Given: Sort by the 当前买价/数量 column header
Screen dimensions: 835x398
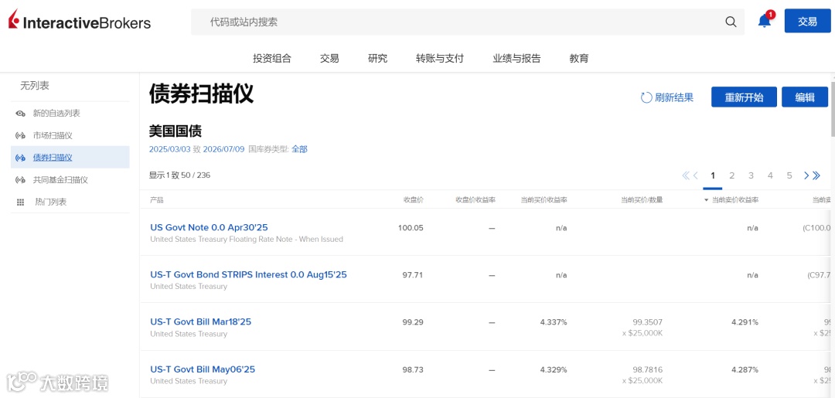Looking at the screenshot, I should [642, 200].
